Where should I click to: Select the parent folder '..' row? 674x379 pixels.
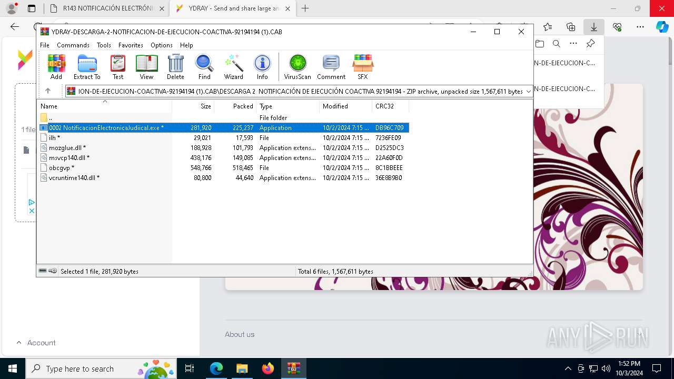[x=223, y=118]
